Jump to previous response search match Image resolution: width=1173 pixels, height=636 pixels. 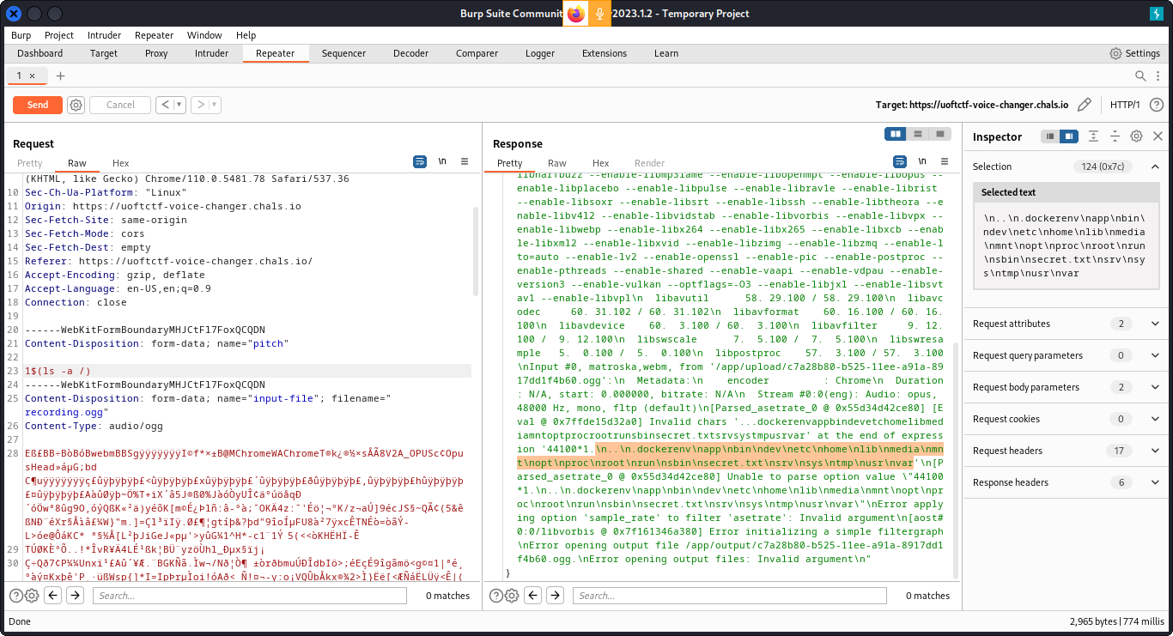pos(533,596)
